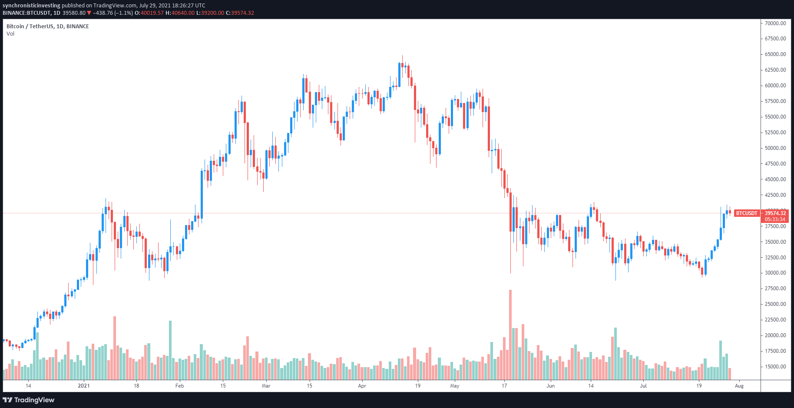
Task: Click the Aug label on time axis
Action: [x=739, y=386]
